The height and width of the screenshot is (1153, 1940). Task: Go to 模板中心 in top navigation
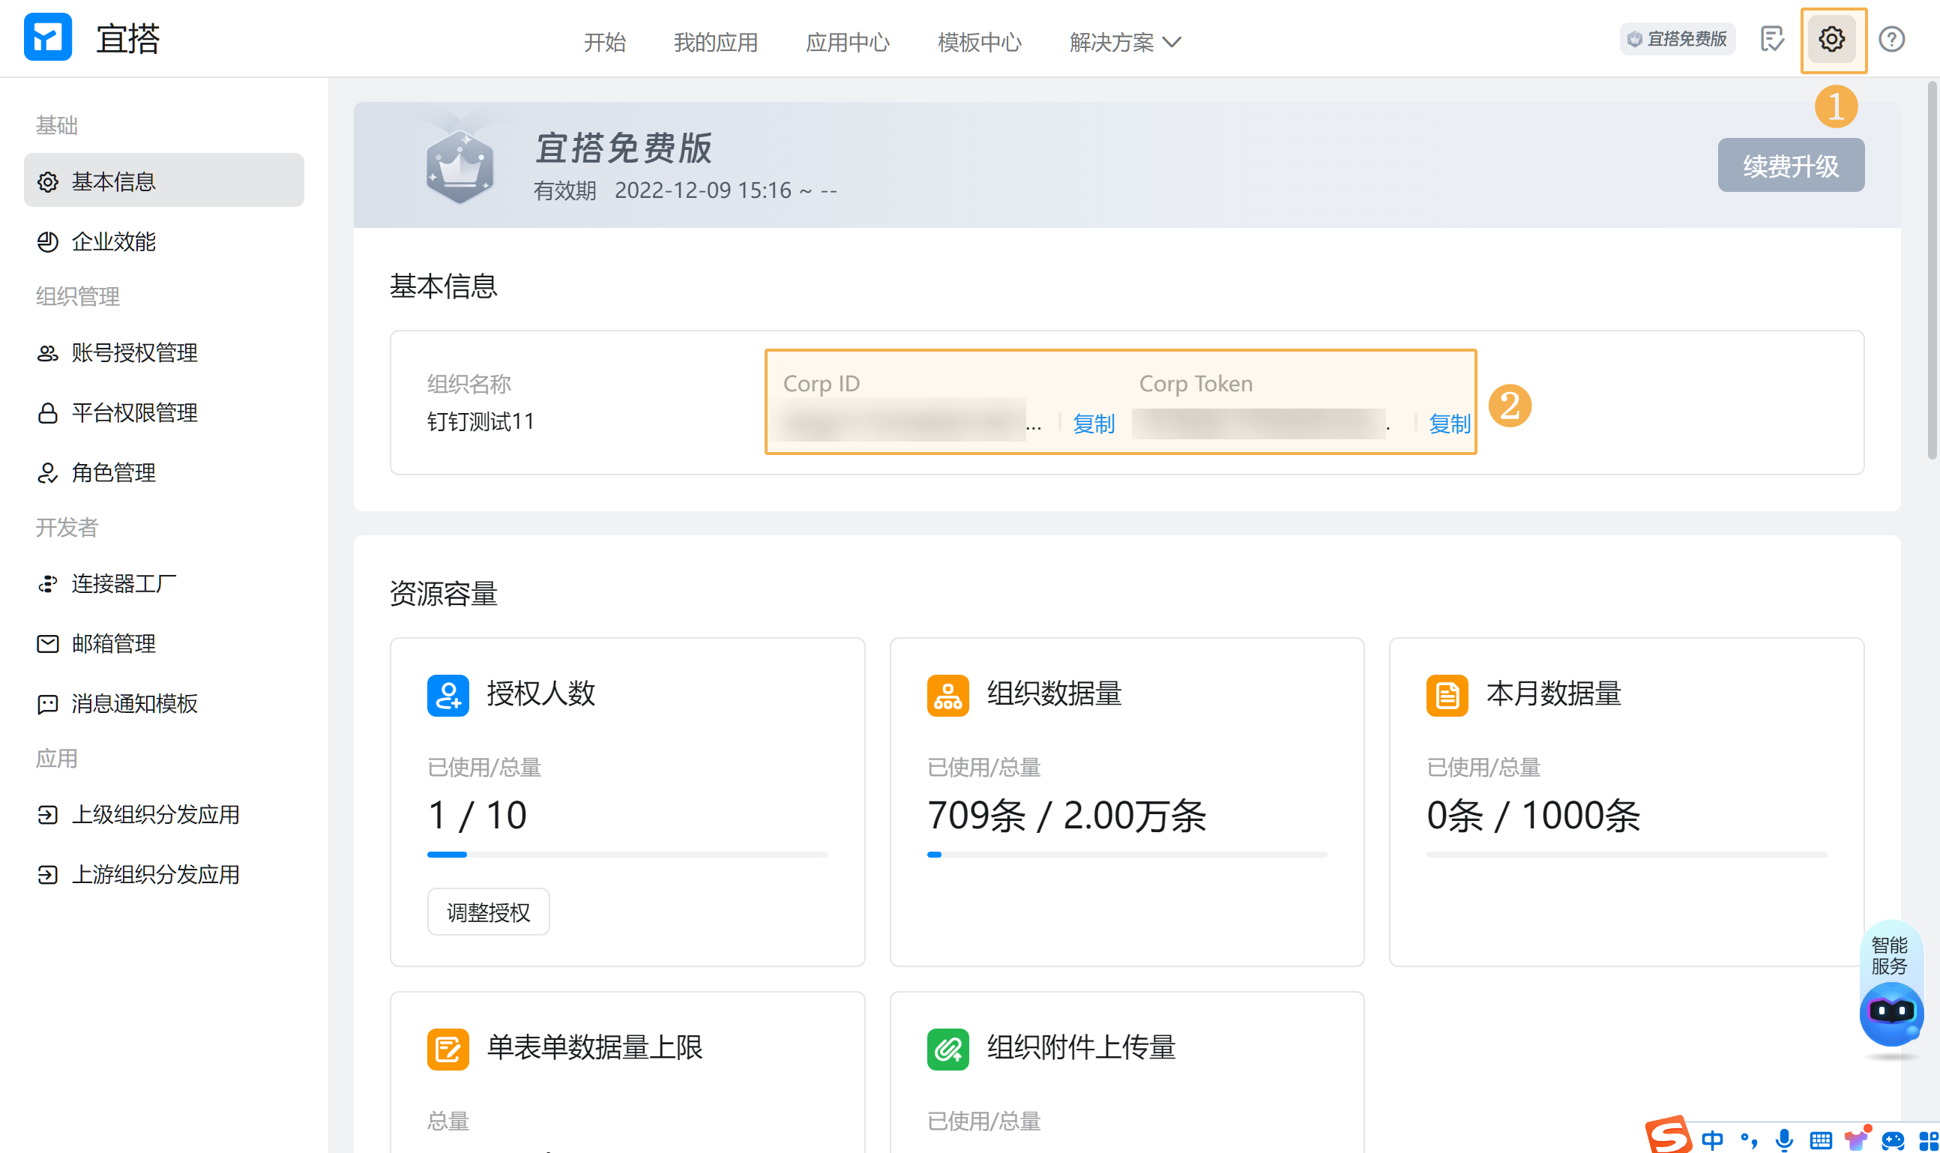(x=979, y=42)
